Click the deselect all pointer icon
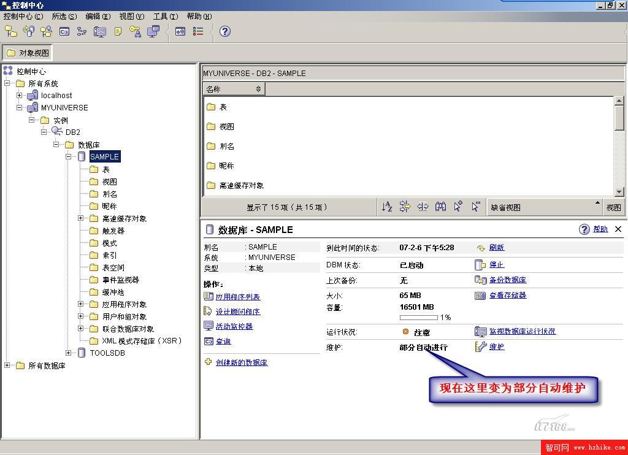628x455 pixels. [475, 207]
